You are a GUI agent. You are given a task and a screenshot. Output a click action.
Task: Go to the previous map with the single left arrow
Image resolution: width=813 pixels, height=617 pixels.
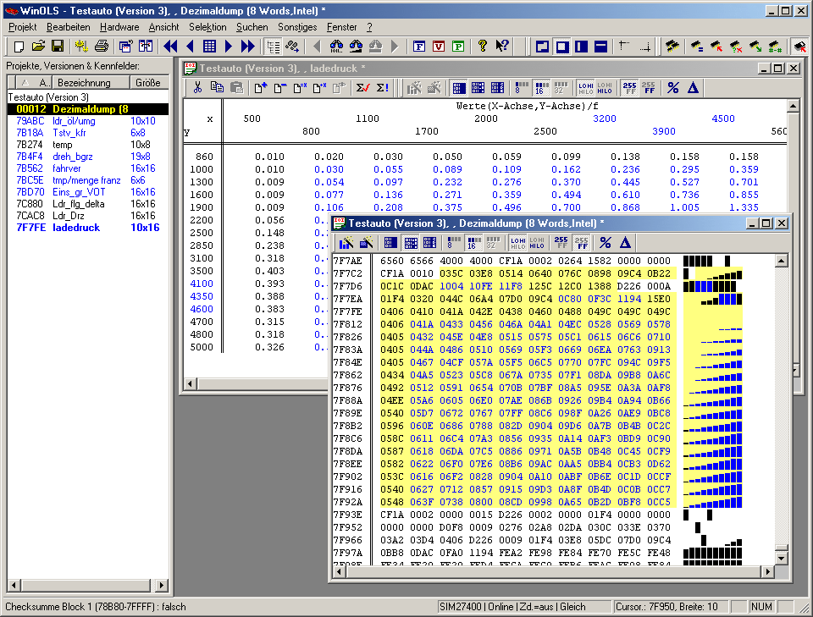coord(190,47)
